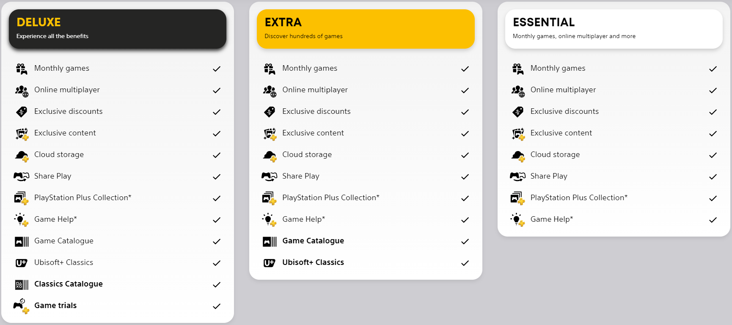Click the Exclusive content icon in Extra
Viewport: 732px width, 325px height.
point(270,134)
